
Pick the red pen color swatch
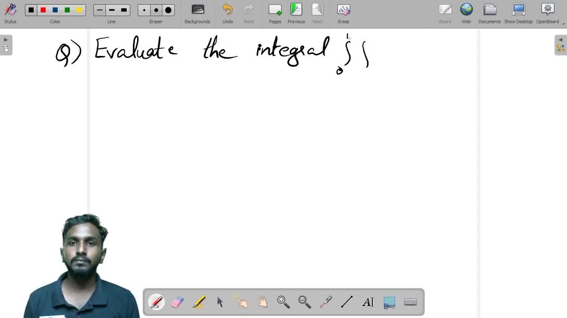click(43, 10)
